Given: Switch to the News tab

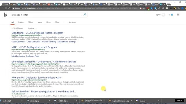Looking at the screenshot, I should [x=49, y=22].
